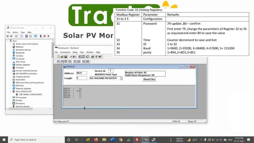Click the light bulb About icon in ModScan
254x143 pixels.
click(96, 56)
